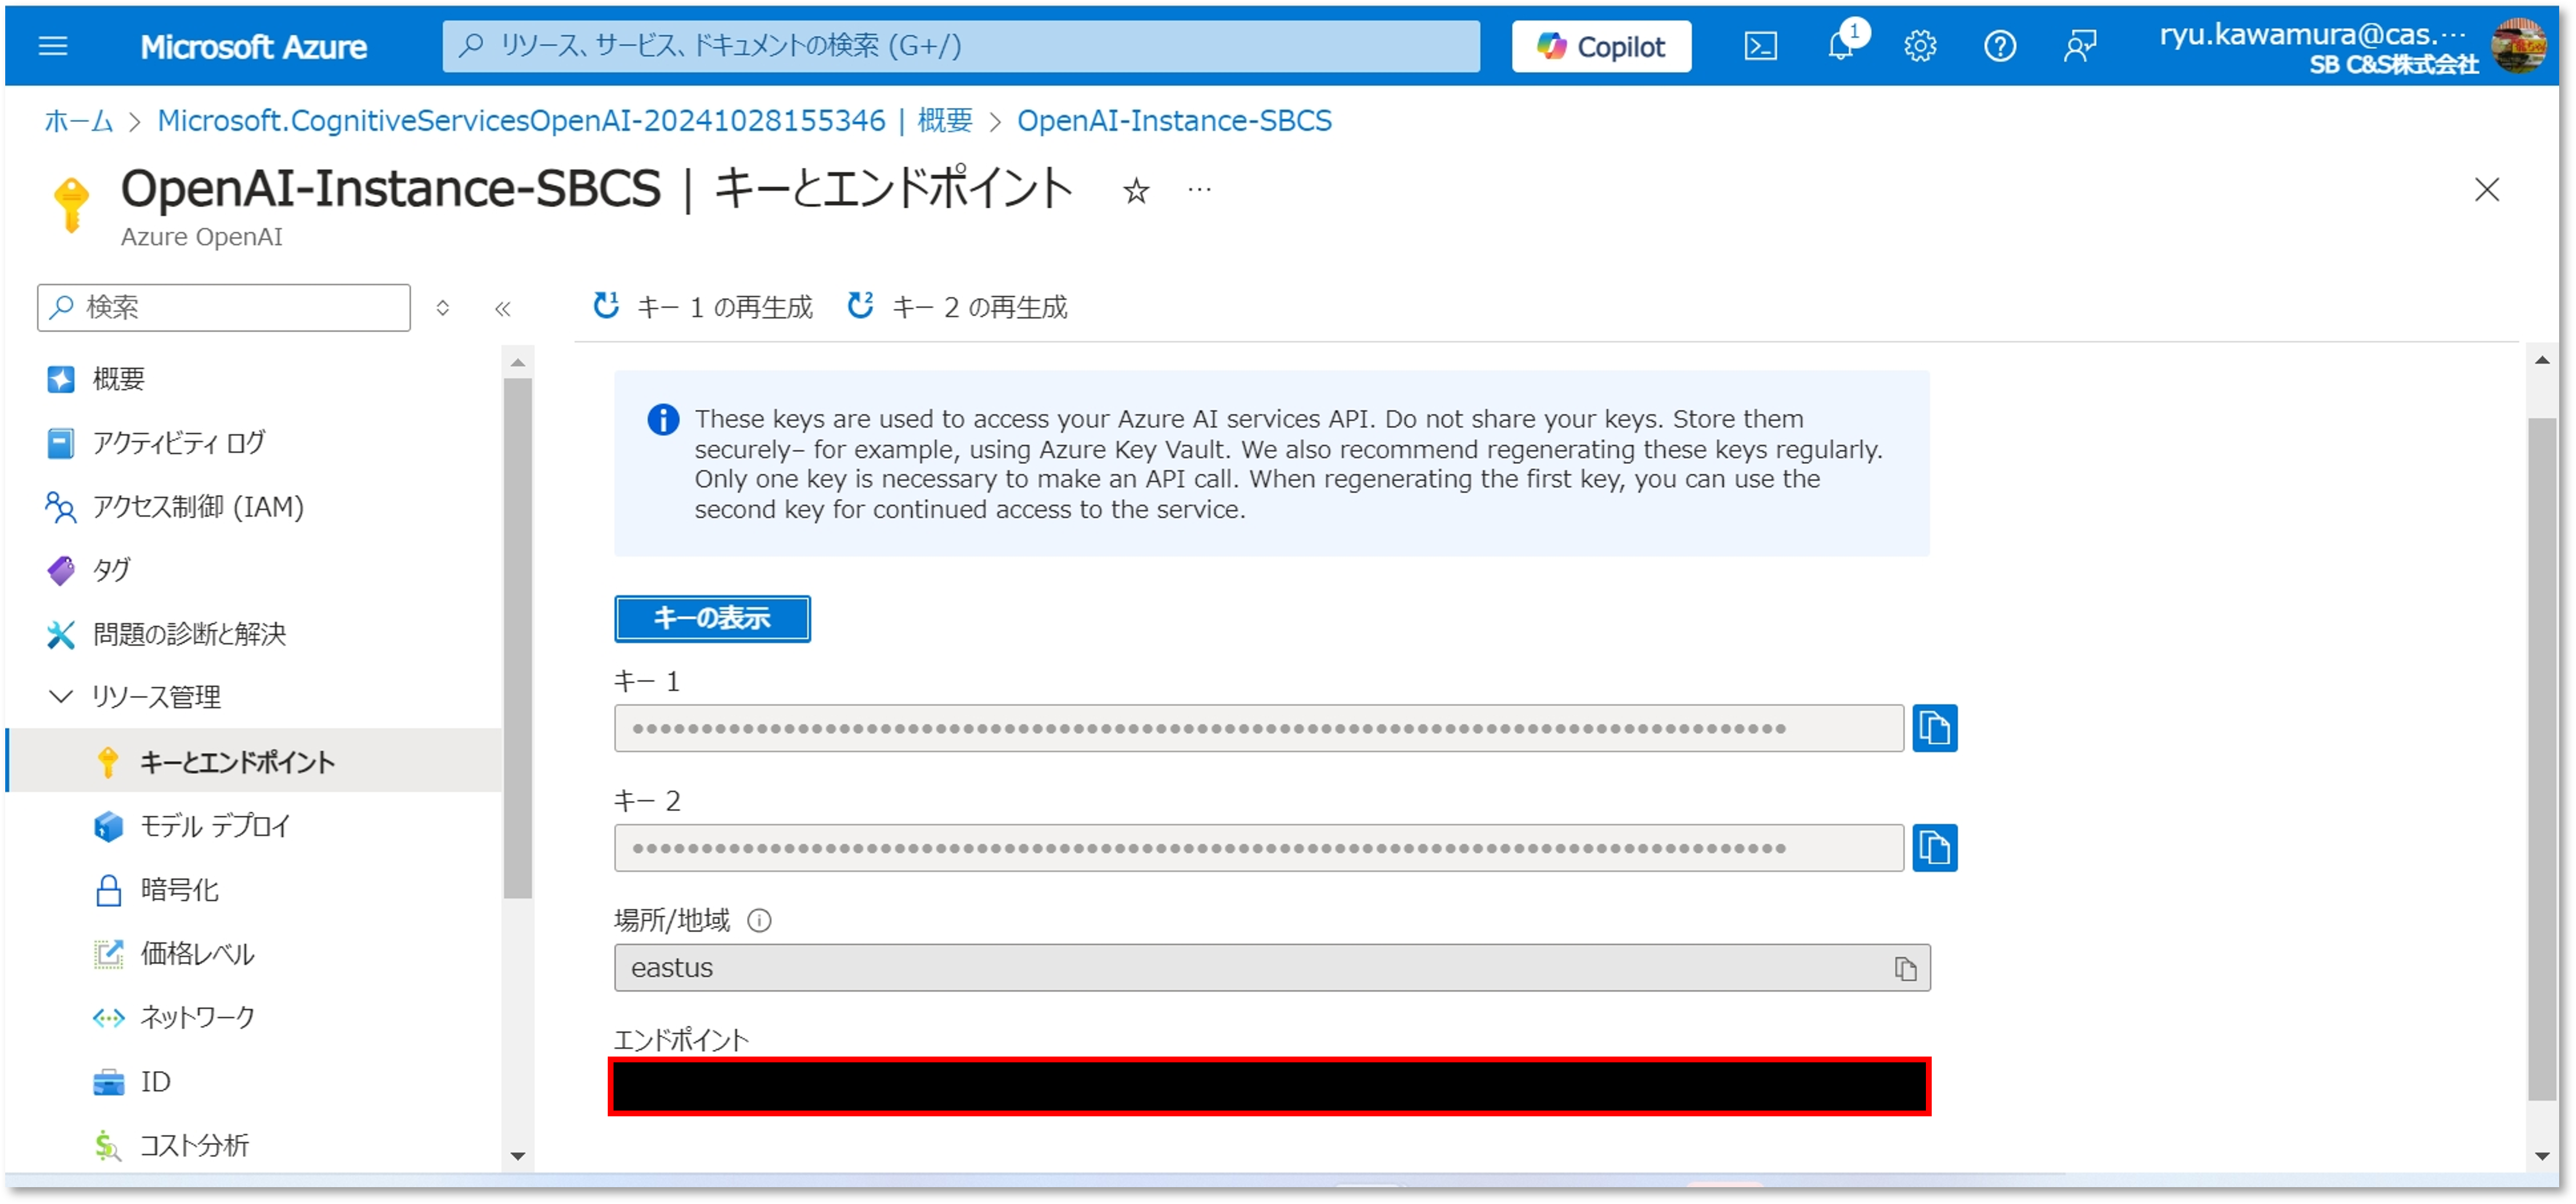Image resolution: width=2576 pixels, height=1204 pixels.
Task: Click the sidebar scroll down arrow
Action: click(x=517, y=1156)
